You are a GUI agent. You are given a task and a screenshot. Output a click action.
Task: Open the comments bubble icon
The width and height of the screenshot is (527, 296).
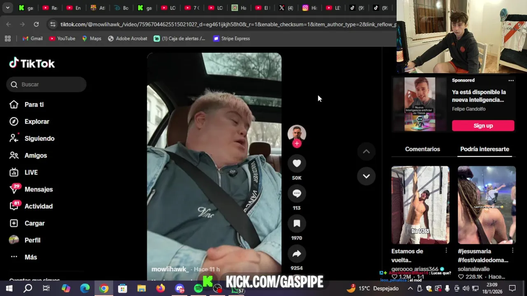(x=296, y=193)
